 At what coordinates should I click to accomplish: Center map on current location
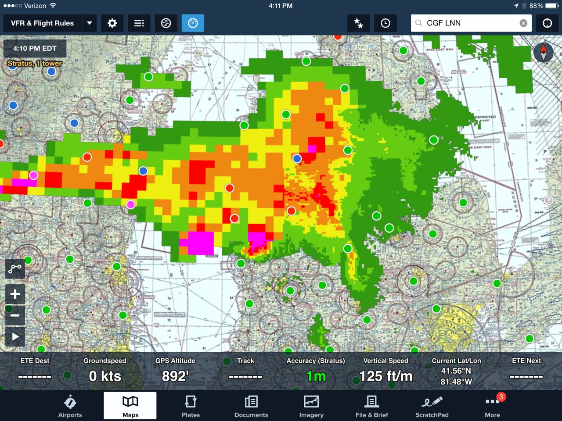547,23
